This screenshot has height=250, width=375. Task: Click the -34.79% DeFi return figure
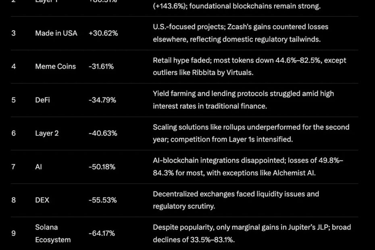point(102,100)
